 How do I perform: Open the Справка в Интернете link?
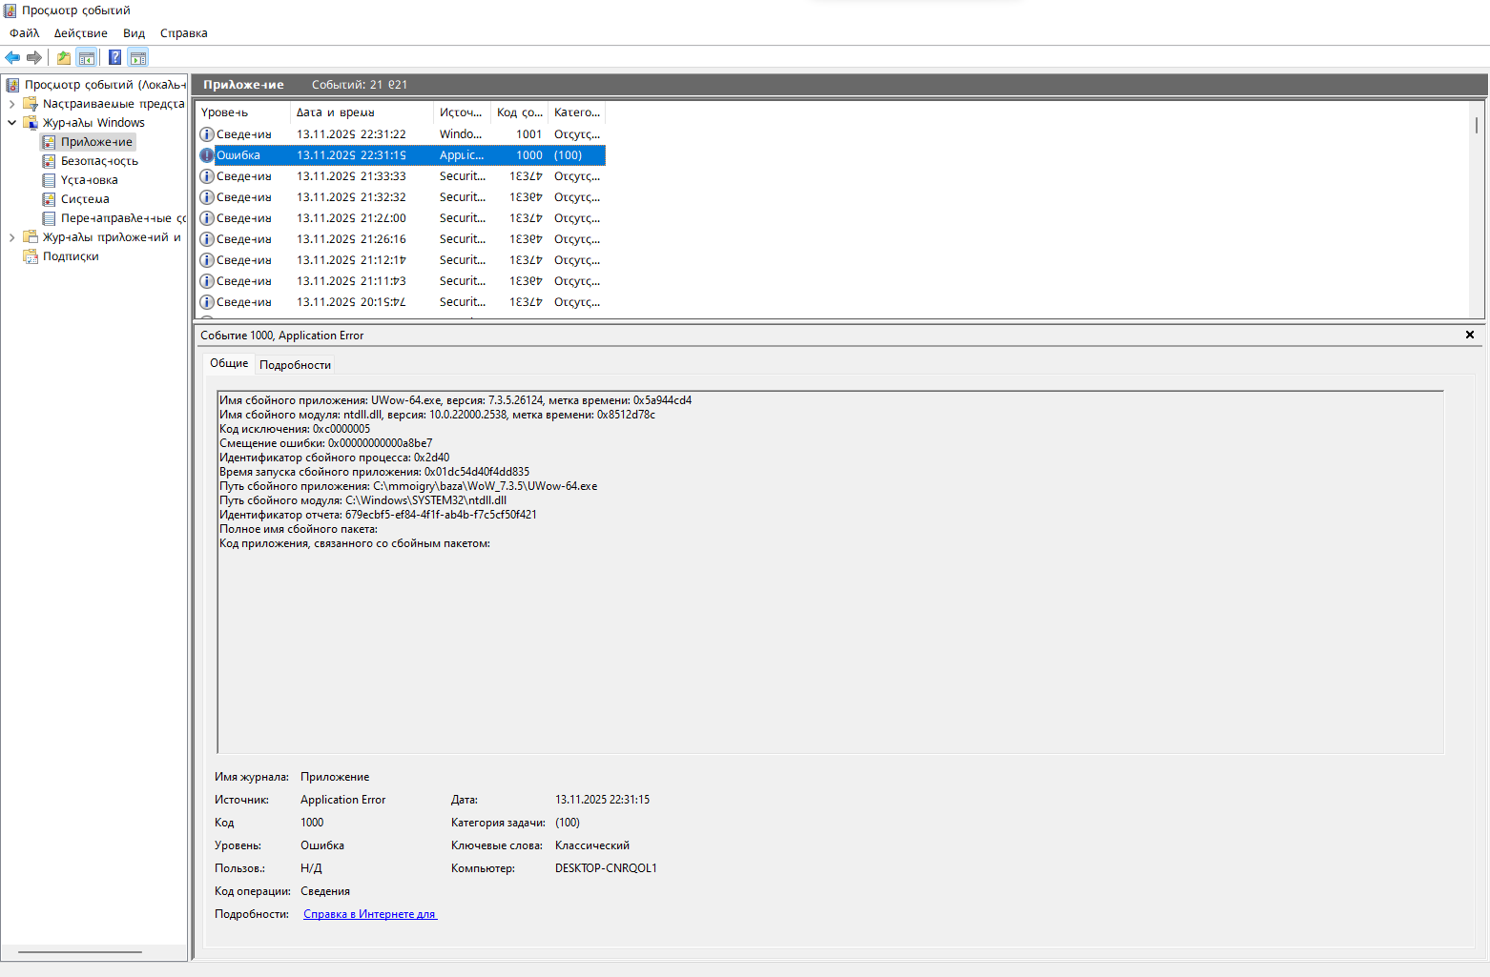[x=369, y=914]
